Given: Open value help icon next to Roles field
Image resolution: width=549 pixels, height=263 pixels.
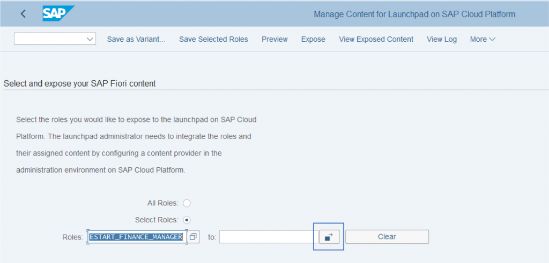Looking at the screenshot, I should (x=193, y=237).
